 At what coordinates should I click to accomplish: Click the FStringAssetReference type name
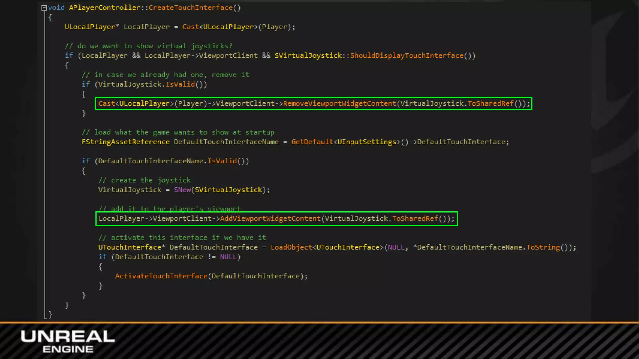click(x=125, y=142)
